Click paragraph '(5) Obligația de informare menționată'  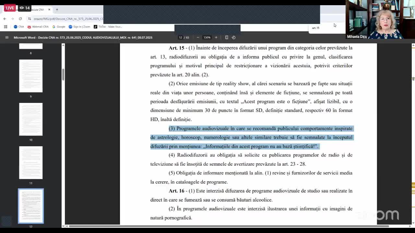click(251, 177)
